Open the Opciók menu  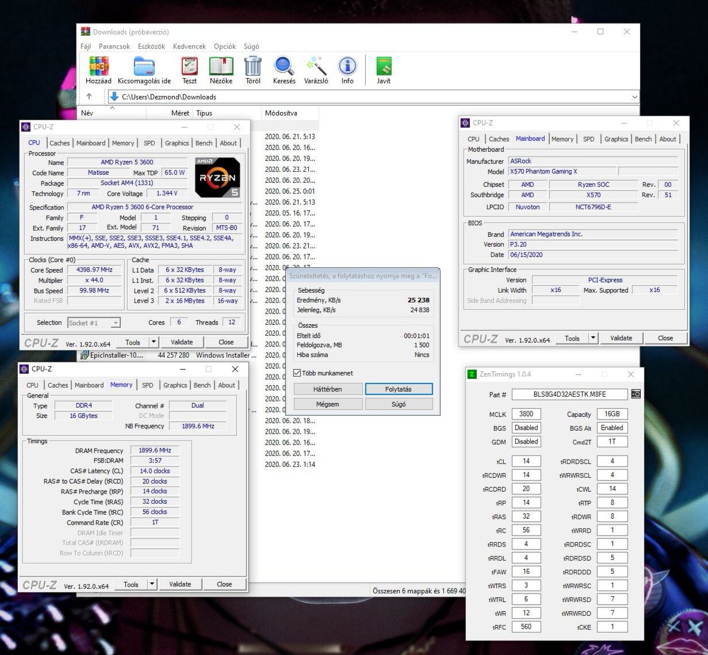click(x=225, y=47)
